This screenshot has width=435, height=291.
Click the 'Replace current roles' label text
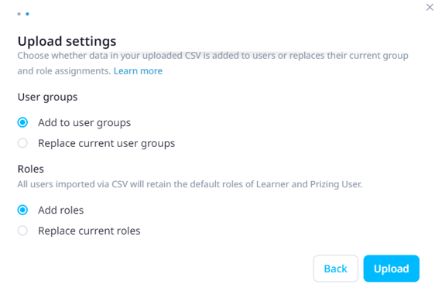coord(89,231)
